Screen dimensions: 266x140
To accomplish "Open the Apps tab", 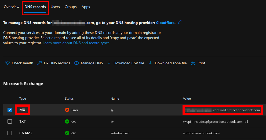I will (86, 7).
